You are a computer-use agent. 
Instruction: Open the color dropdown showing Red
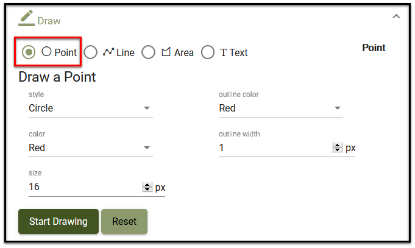[x=90, y=147]
